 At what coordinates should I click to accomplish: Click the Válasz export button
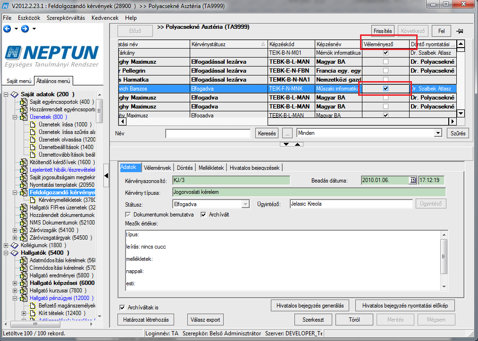pyautogui.click(x=205, y=320)
